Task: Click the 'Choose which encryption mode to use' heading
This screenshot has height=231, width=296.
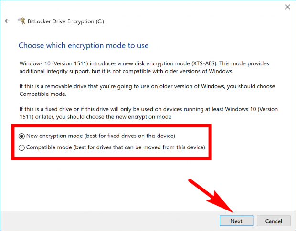Action: [84, 46]
